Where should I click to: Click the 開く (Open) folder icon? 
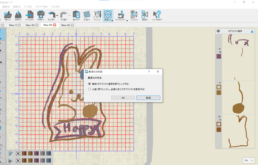pos(8,15)
